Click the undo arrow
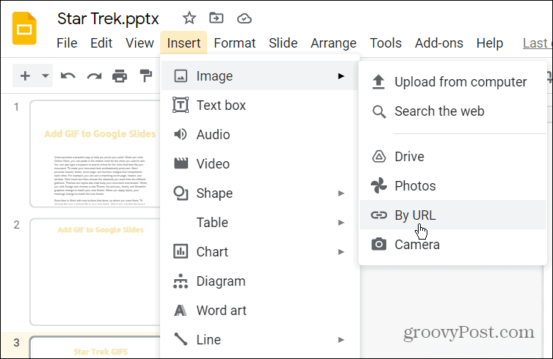The height and width of the screenshot is (359, 553). coord(68,75)
